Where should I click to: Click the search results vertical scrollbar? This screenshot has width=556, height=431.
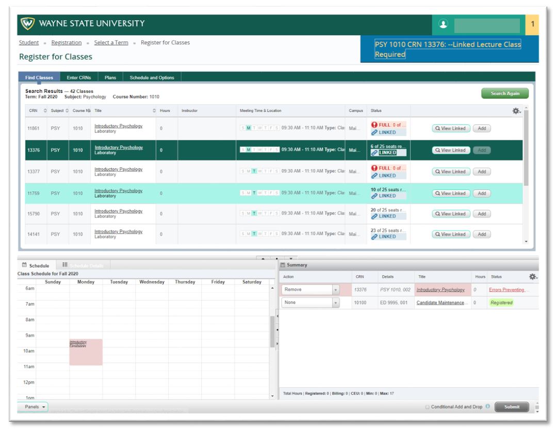pos(526,147)
